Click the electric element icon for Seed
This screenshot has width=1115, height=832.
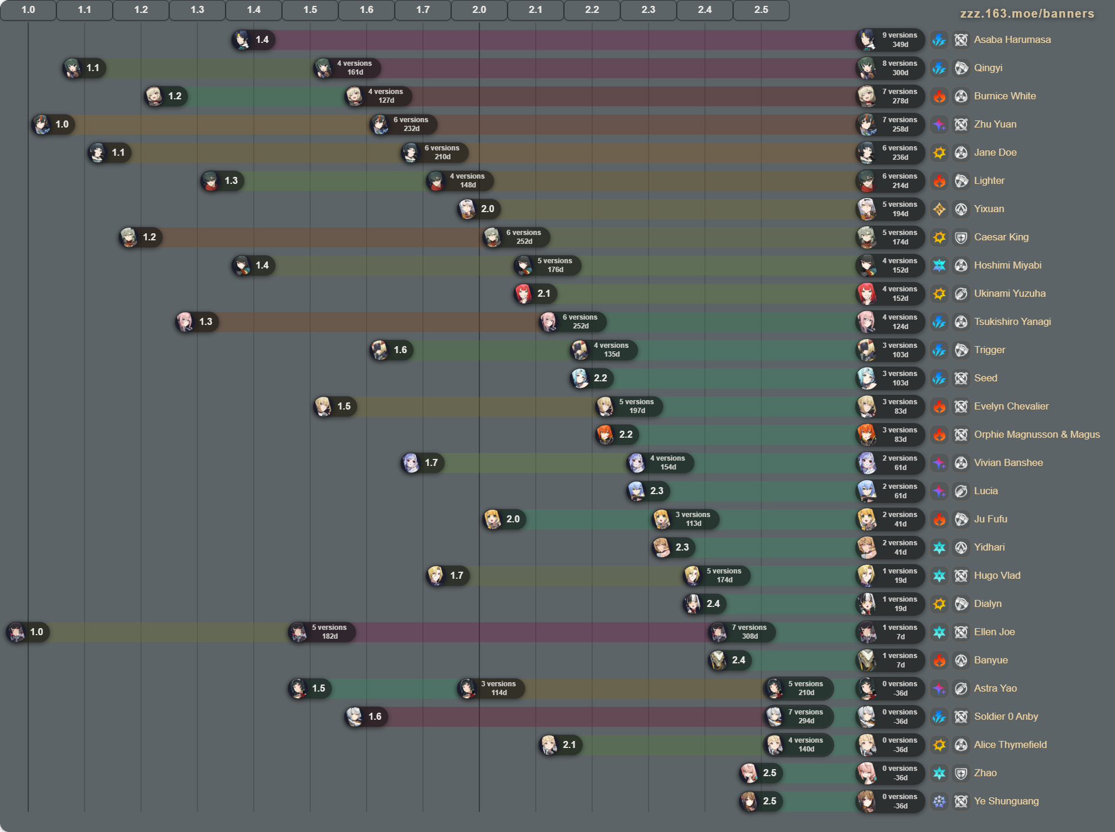(x=939, y=378)
